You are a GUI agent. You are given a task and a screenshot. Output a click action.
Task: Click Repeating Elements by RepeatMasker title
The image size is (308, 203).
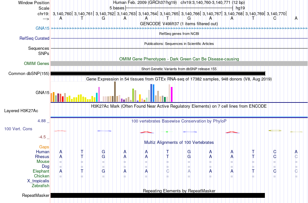[179, 191]
